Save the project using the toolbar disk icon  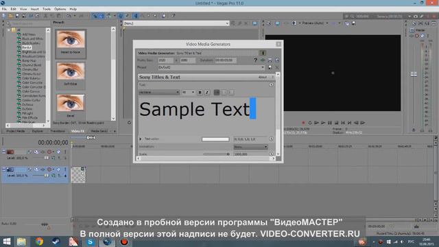click(x=17, y=16)
